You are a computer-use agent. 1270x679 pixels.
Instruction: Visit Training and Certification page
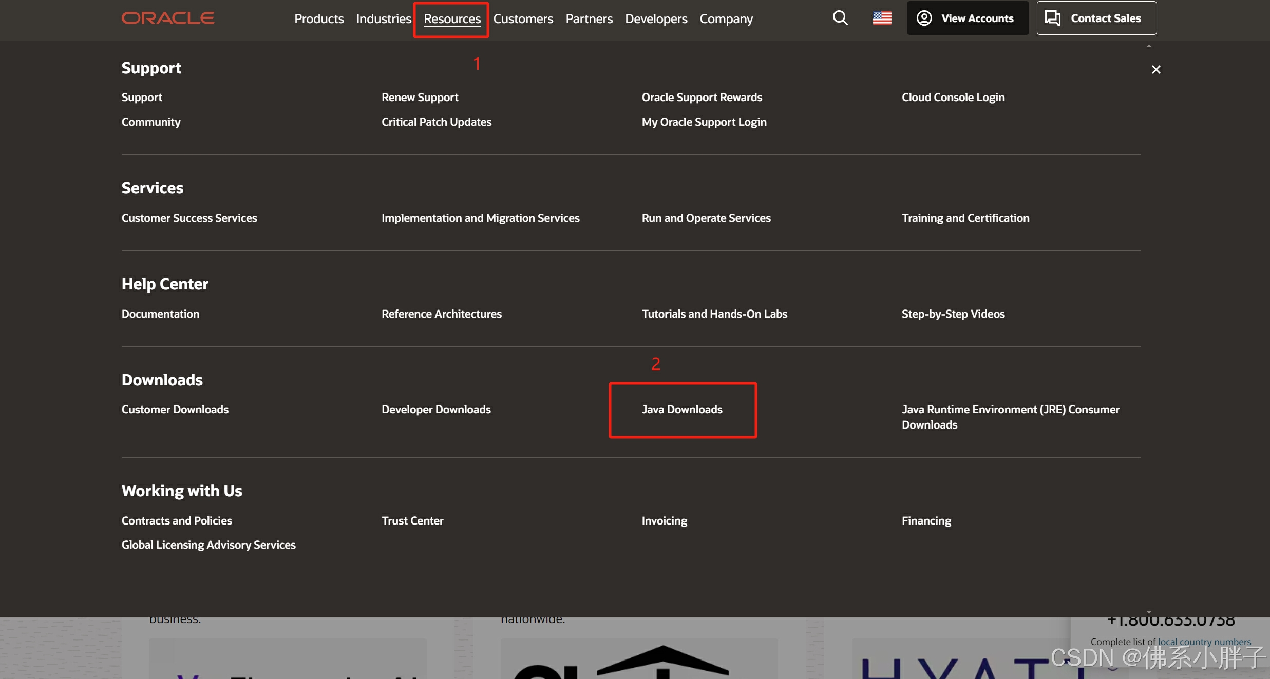965,218
